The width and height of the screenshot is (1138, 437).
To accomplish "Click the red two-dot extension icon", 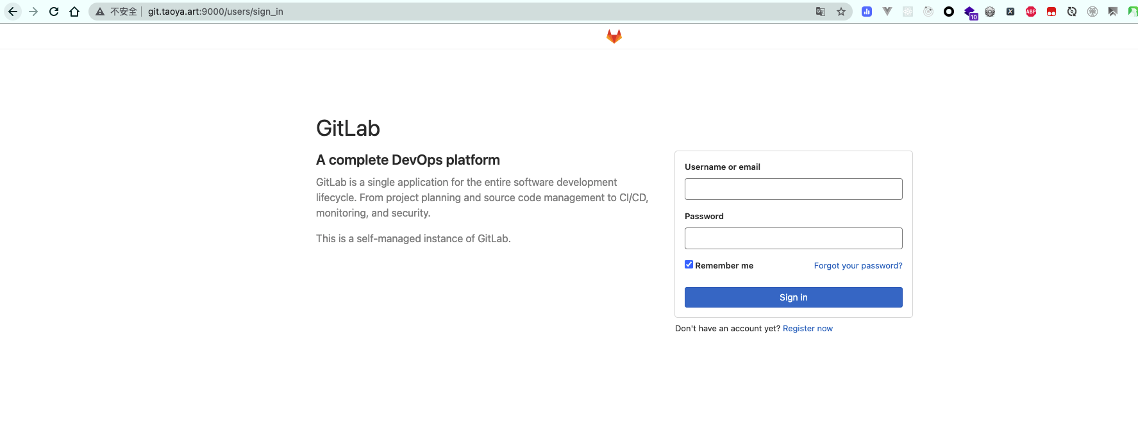I will pos(1051,12).
